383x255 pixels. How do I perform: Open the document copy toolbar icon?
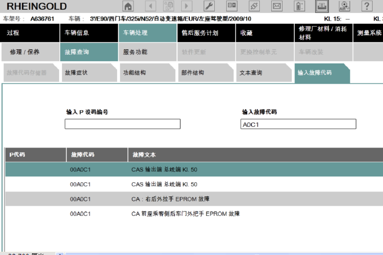coord(169,6)
